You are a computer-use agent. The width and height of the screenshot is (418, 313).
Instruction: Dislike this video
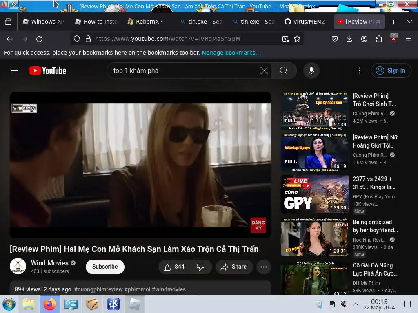point(201,267)
